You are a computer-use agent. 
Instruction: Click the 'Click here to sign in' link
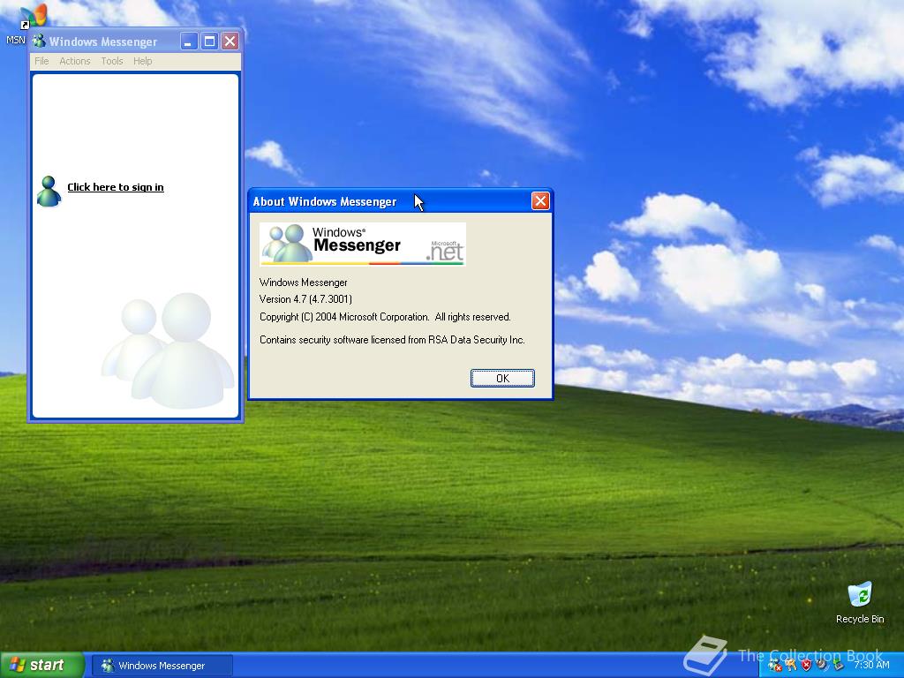click(116, 187)
